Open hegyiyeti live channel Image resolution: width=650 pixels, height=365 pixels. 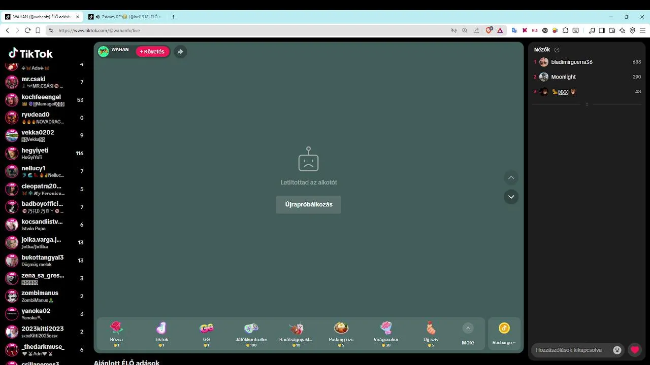46,153
